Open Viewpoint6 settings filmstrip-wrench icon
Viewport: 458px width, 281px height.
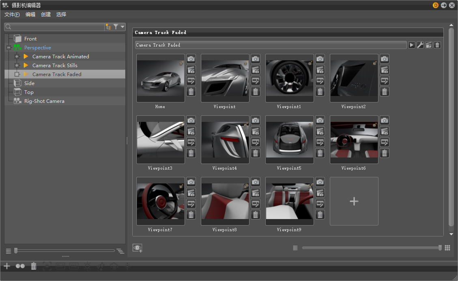coord(385,142)
